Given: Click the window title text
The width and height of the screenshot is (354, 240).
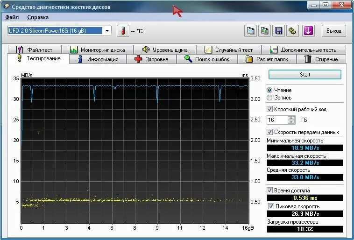Looking at the screenshot, I should point(61,7).
